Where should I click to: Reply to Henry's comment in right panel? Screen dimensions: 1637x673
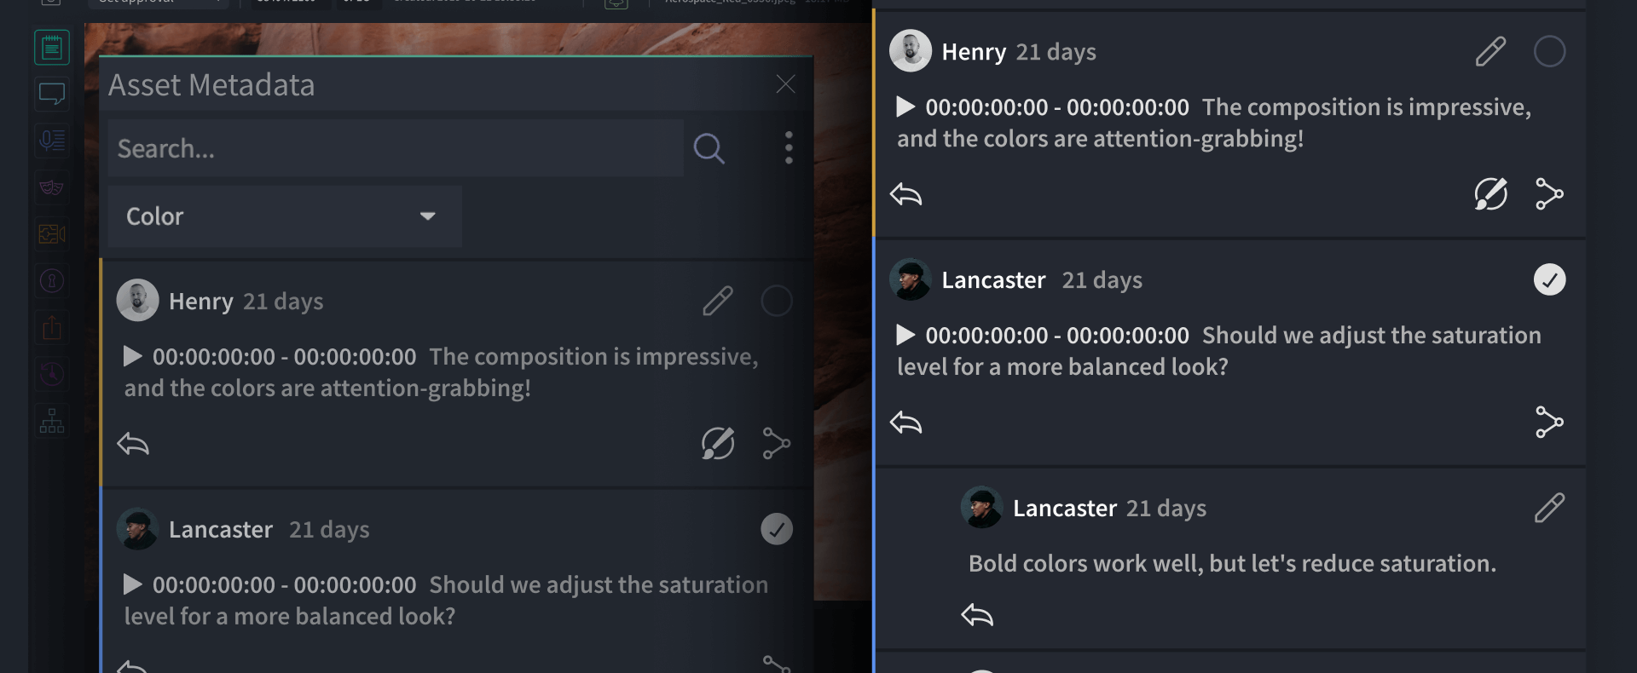tap(905, 195)
